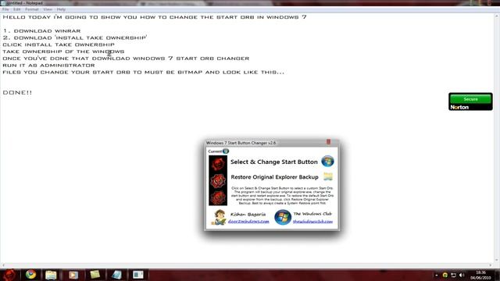This screenshot has width=500, height=281.
Task: Open the door2windows.com link
Action: (x=248, y=221)
